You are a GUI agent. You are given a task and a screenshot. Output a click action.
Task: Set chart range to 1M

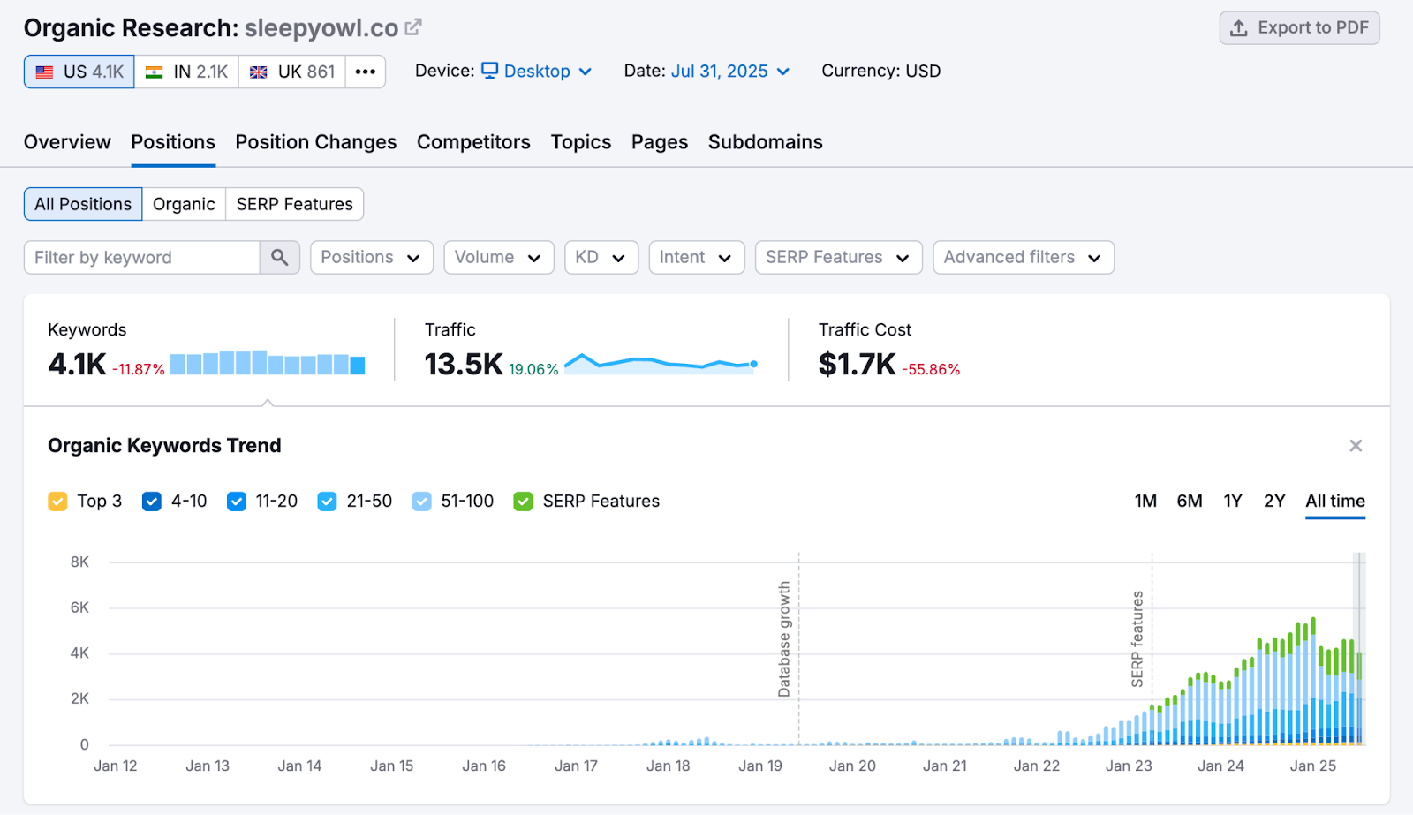1145,501
